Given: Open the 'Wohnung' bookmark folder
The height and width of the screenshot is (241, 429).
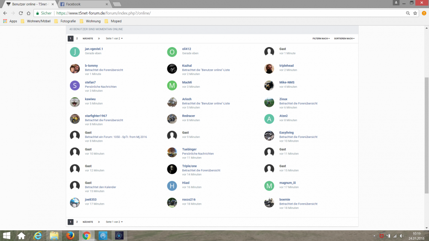Looking at the screenshot, I should pos(90,21).
